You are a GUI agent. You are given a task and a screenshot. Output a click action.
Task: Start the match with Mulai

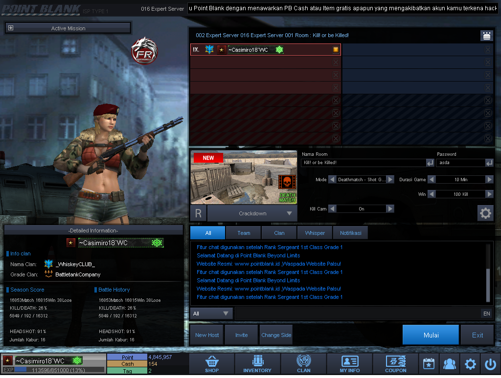[x=431, y=335]
